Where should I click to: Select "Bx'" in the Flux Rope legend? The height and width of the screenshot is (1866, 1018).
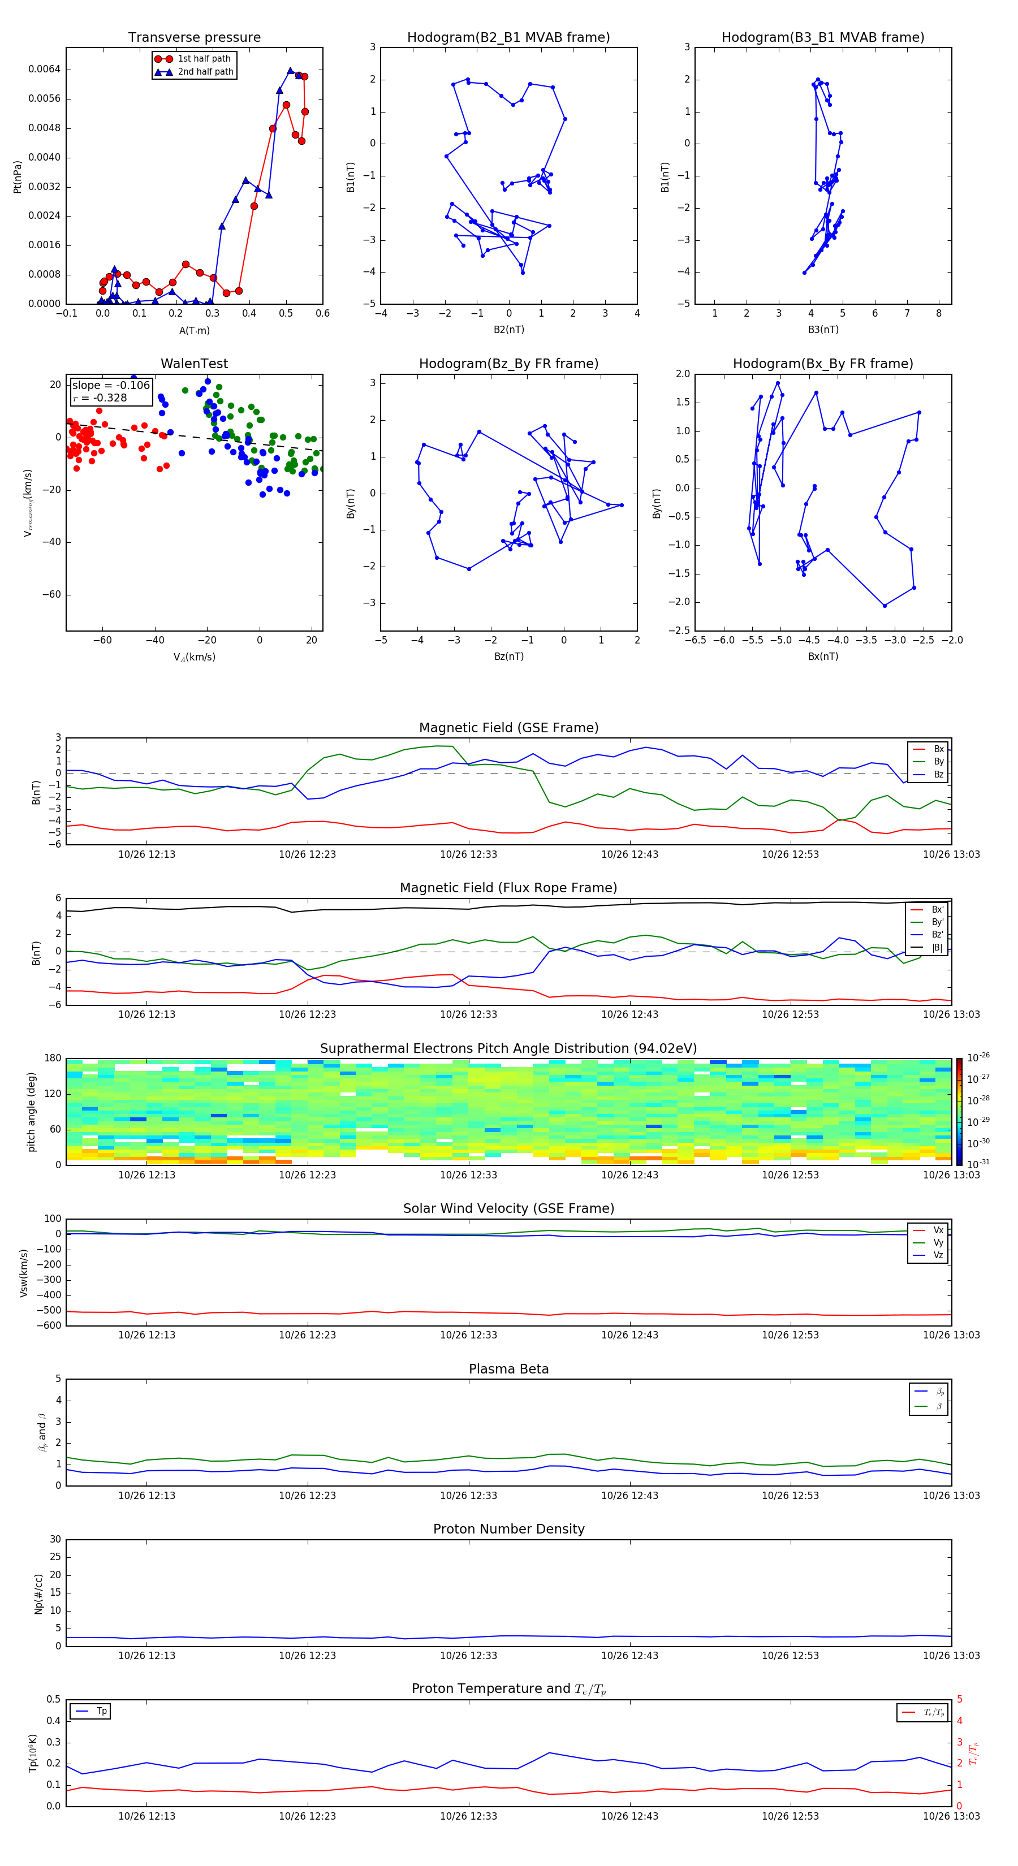click(928, 910)
